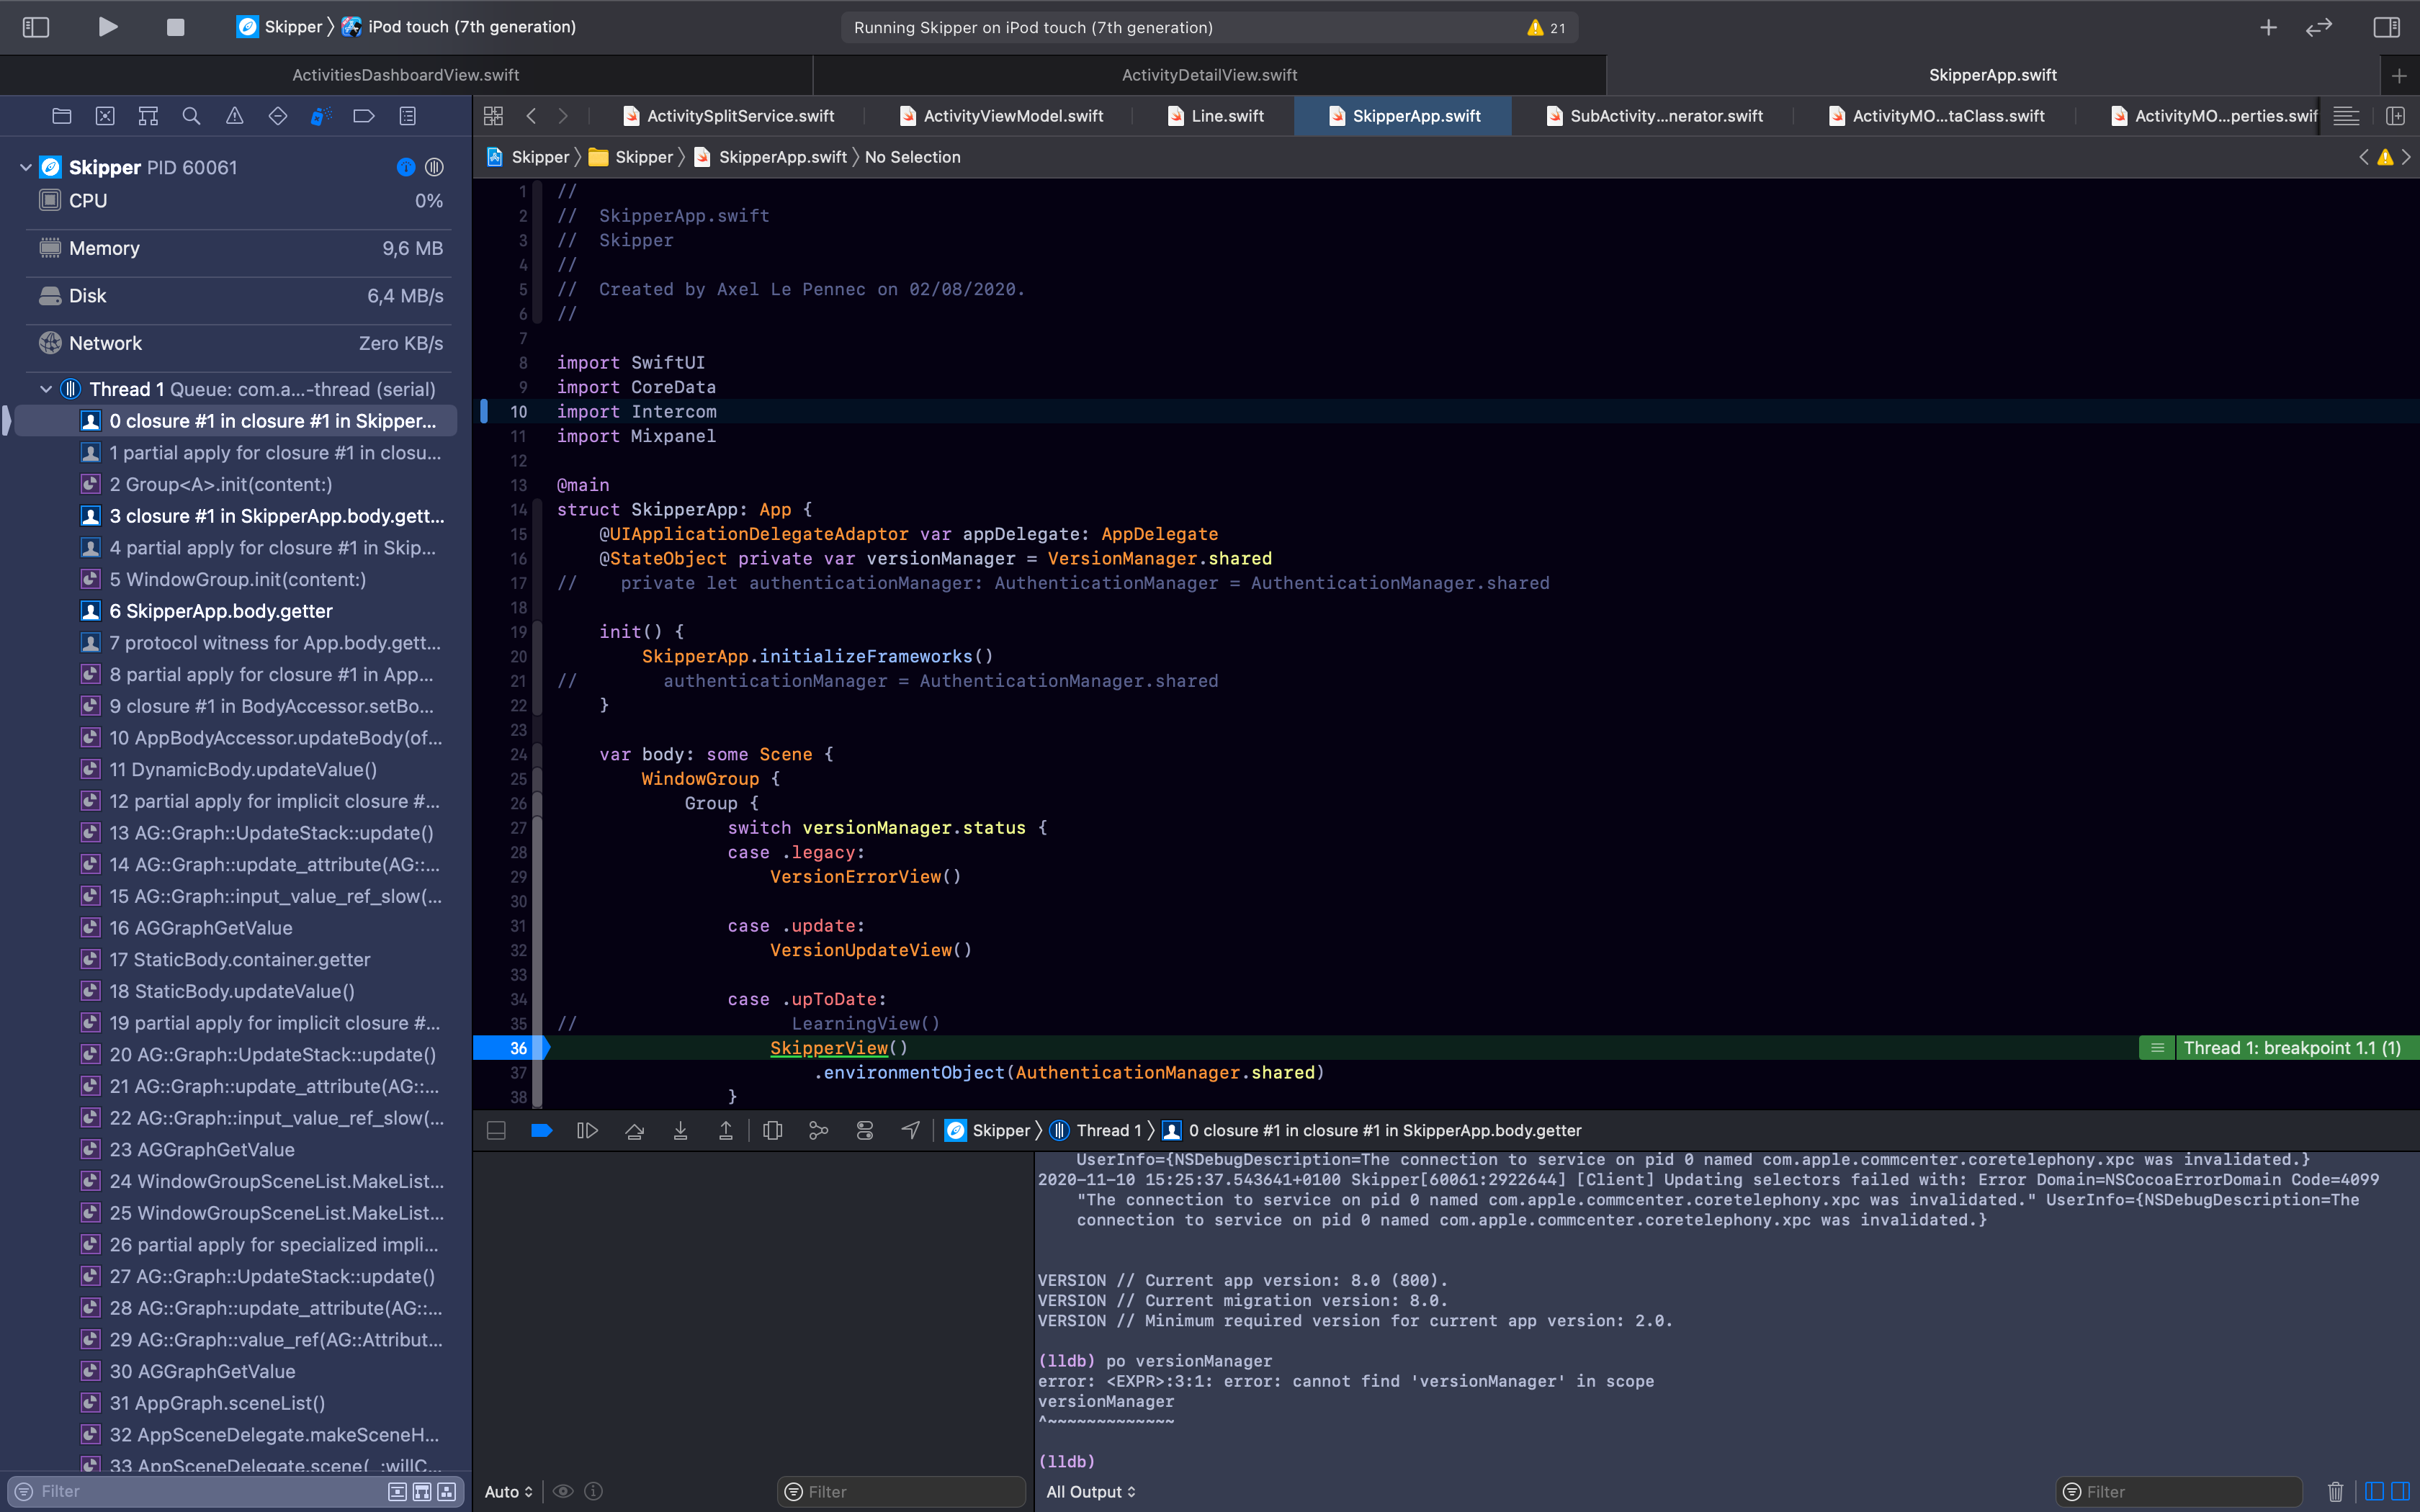Screen dimensions: 2420x1512
Task: Click the variables view Filter field
Action: [902, 1491]
